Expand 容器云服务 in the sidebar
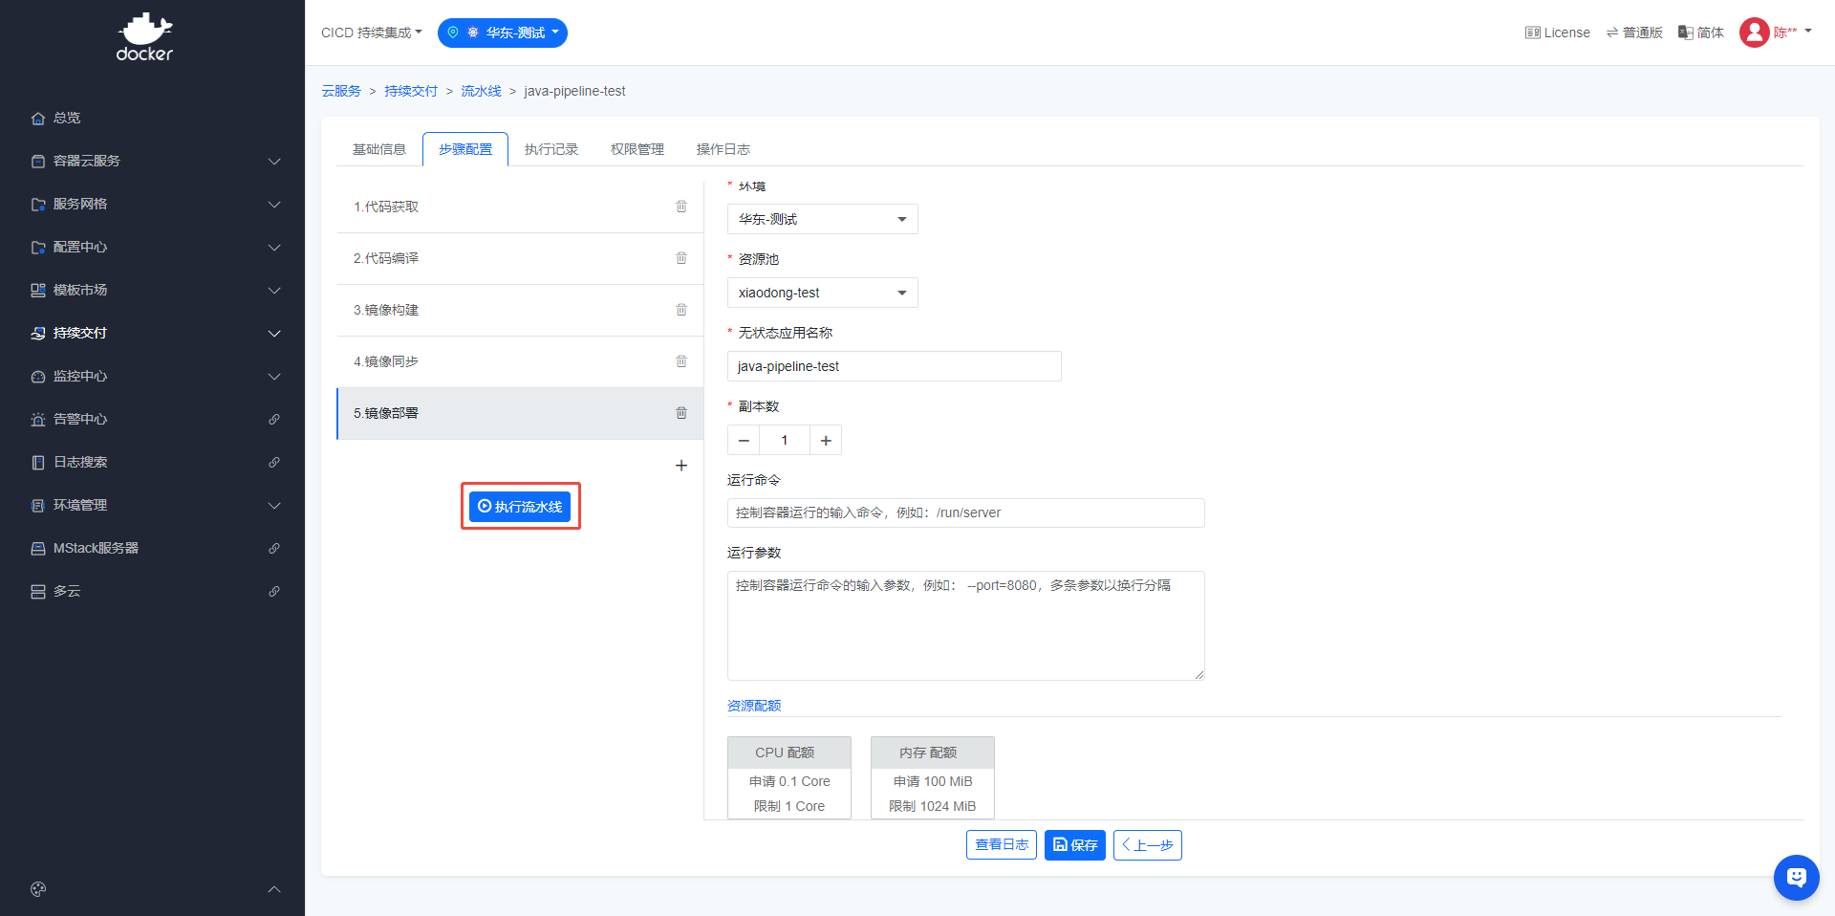The height and width of the screenshot is (916, 1835). coord(155,161)
